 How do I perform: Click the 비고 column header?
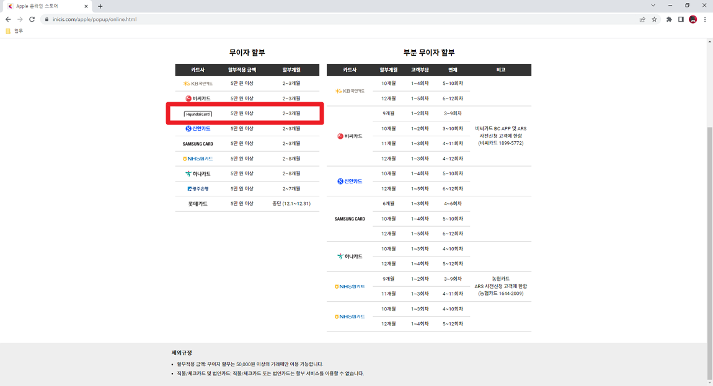tap(500, 70)
